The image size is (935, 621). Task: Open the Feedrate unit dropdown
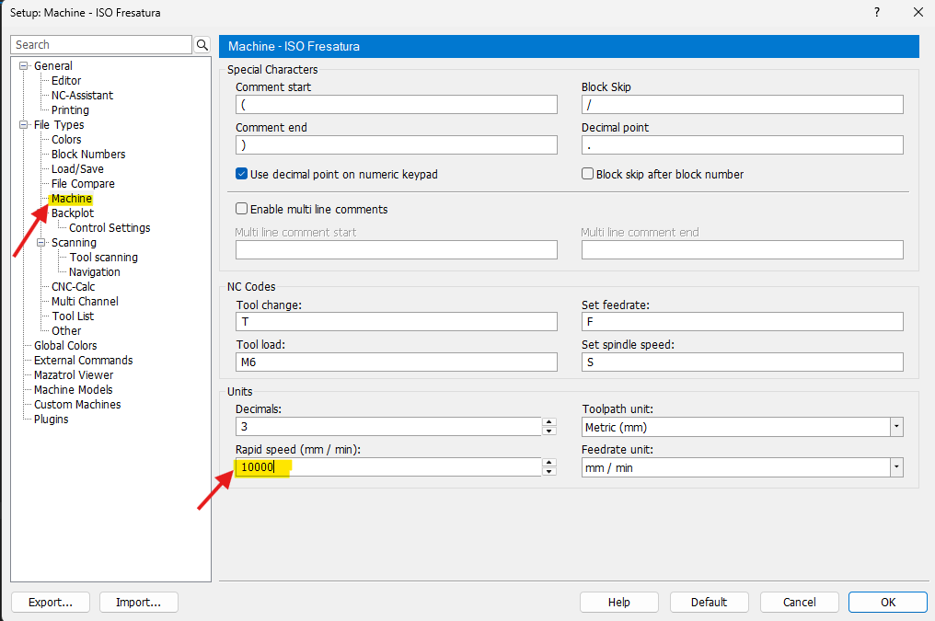(x=895, y=467)
